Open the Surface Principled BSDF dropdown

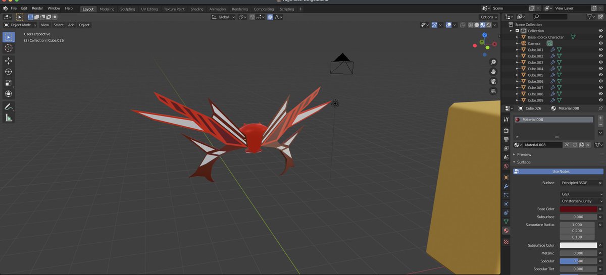point(579,183)
